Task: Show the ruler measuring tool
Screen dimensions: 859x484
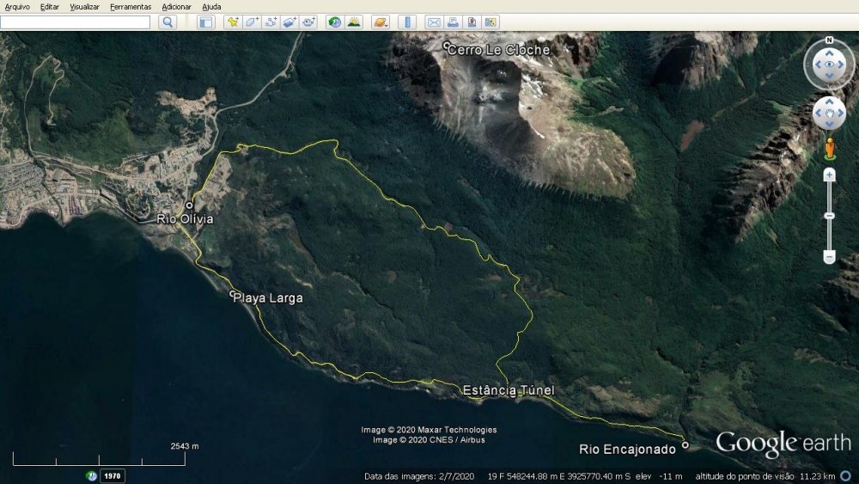Action: pos(407,22)
